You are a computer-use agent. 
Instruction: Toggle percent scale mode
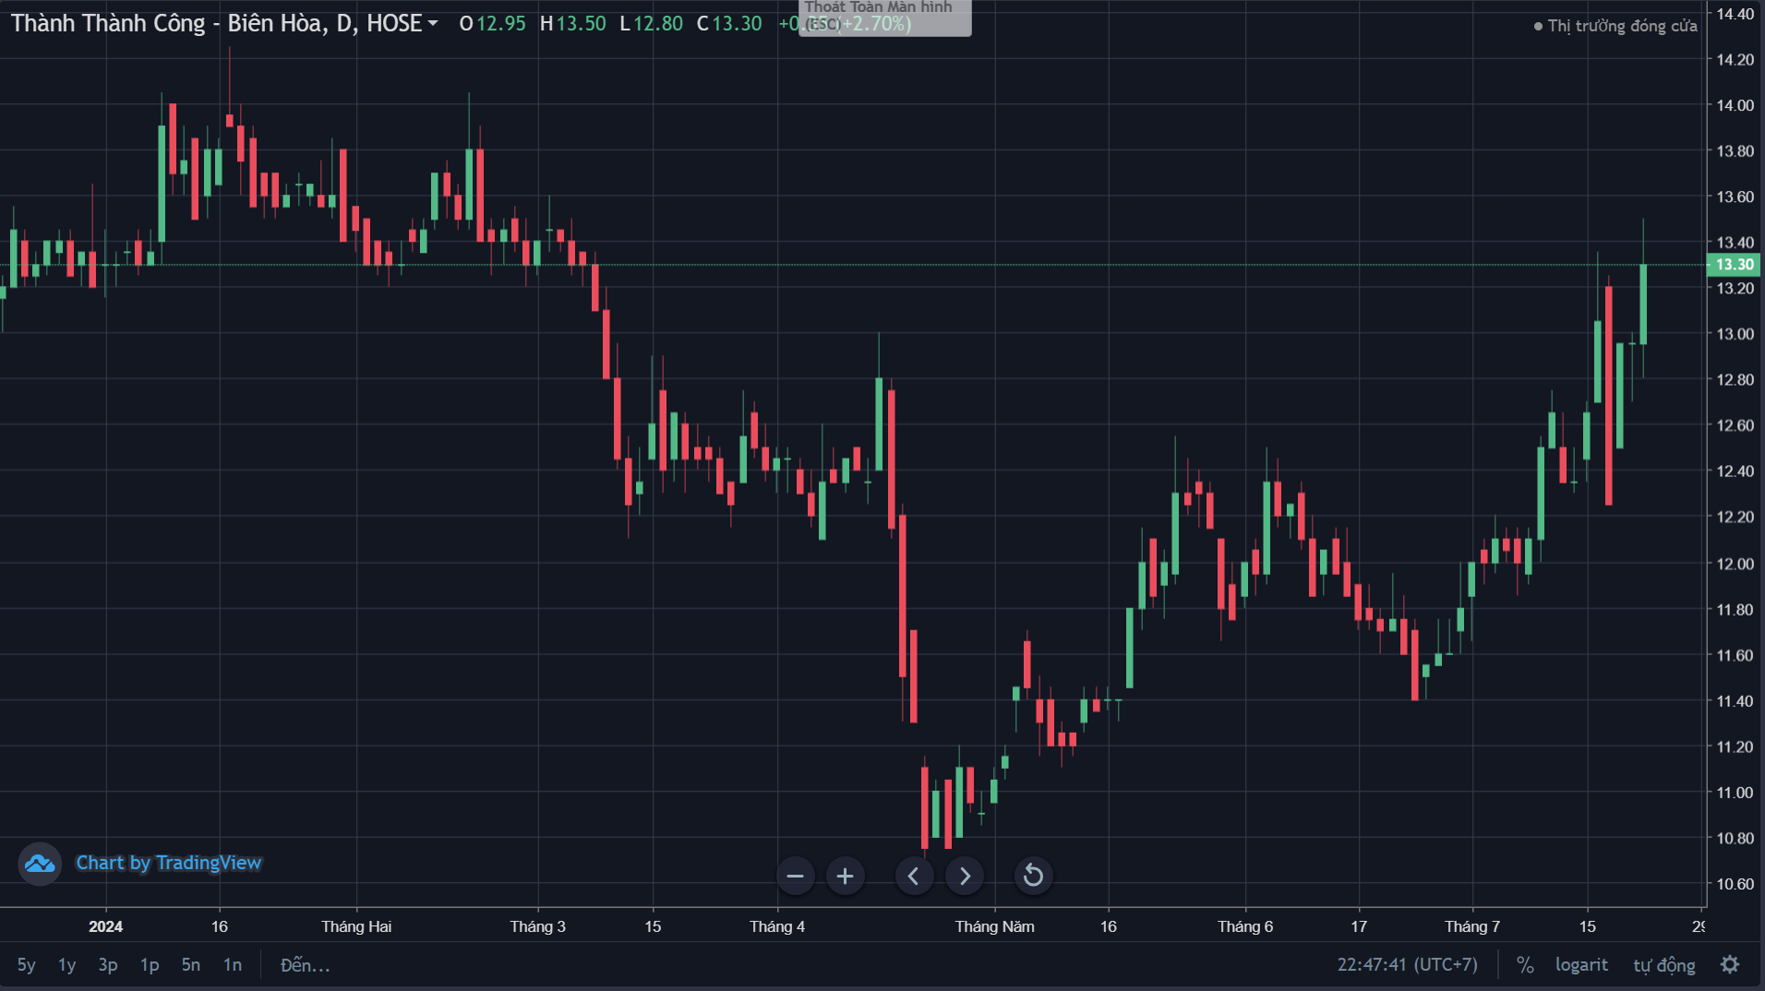point(1525,964)
